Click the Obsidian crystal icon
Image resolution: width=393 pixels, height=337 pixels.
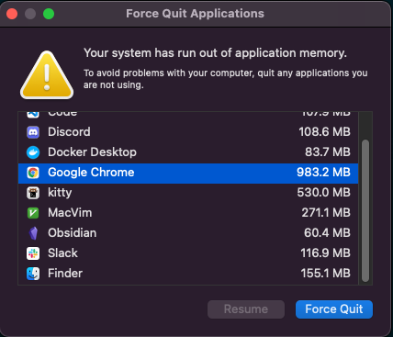pos(33,233)
